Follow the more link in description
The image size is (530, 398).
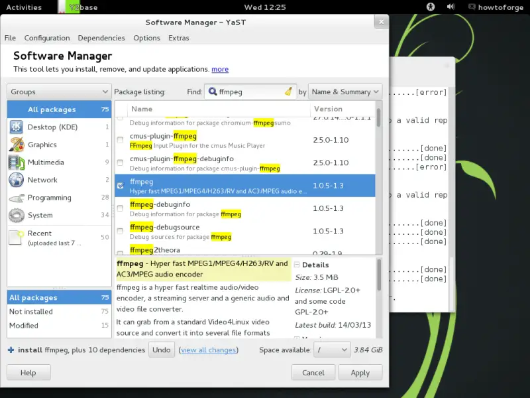click(x=220, y=69)
